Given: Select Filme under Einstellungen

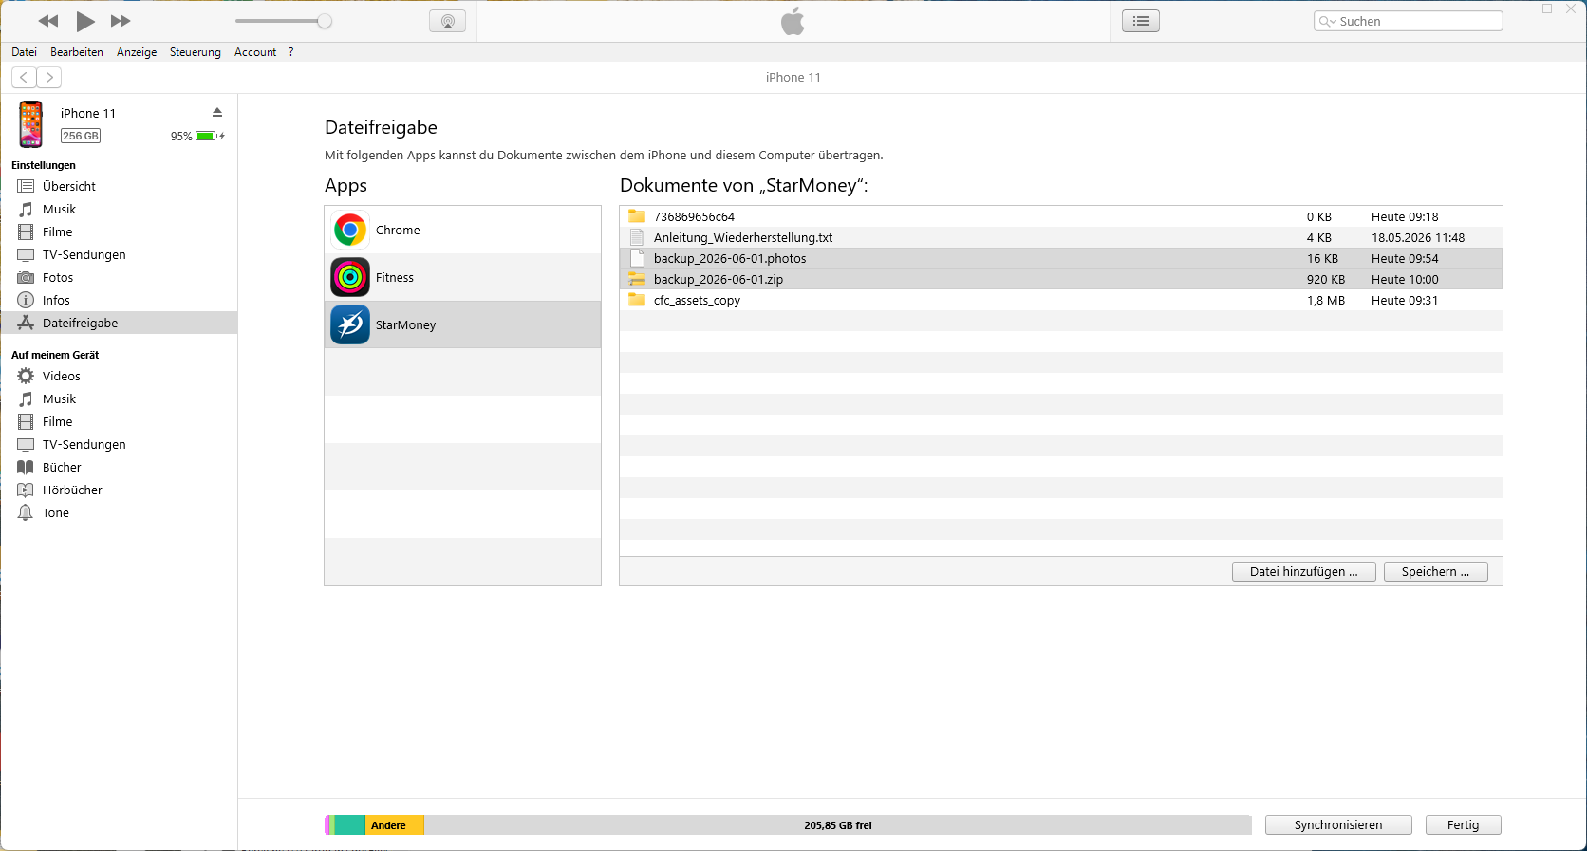Looking at the screenshot, I should [x=119, y=231].
